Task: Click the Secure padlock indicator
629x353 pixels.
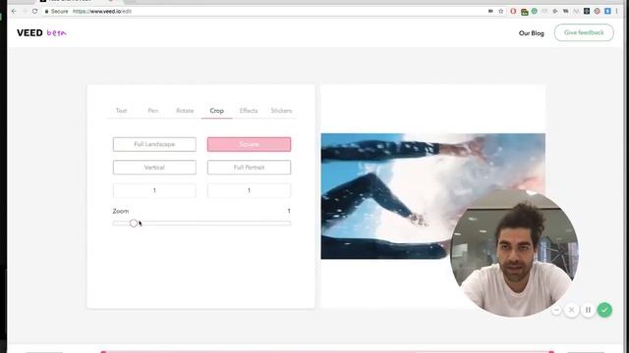Action: point(56,11)
